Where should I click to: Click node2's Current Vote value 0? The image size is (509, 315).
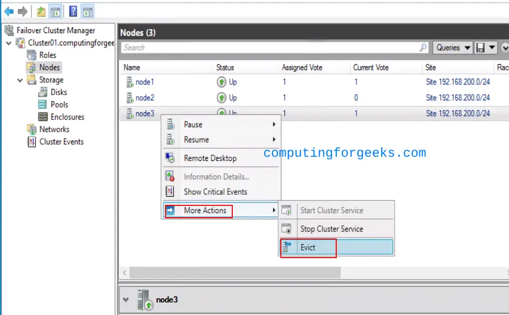356,98
